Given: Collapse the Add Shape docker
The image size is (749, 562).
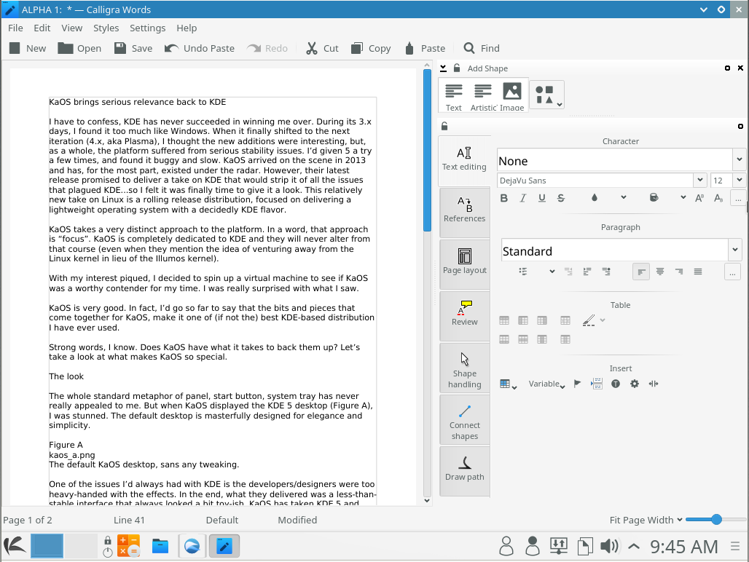Looking at the screenshot, I should 443,68.
